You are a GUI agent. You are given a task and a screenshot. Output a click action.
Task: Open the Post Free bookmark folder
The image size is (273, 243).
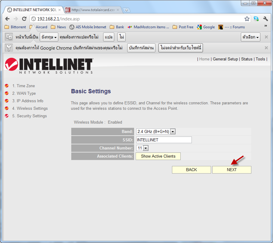click(x=183, y=27)
